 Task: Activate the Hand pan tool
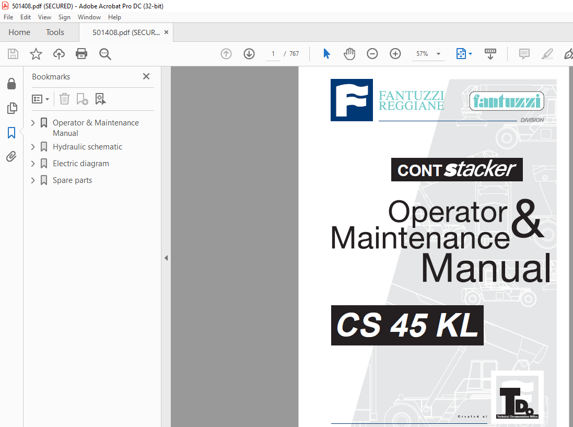tap(349, 54)
